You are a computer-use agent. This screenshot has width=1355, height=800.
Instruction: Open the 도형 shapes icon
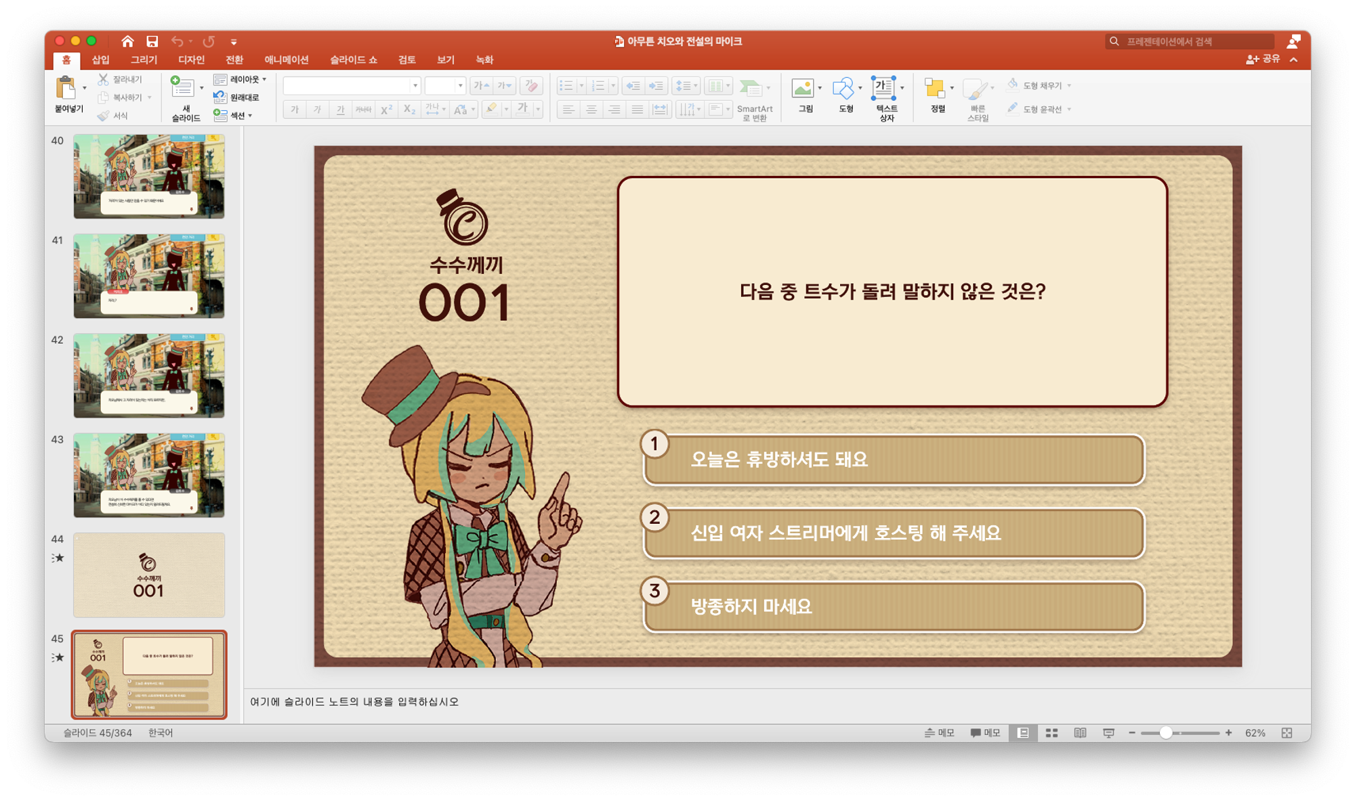point(843,89)
